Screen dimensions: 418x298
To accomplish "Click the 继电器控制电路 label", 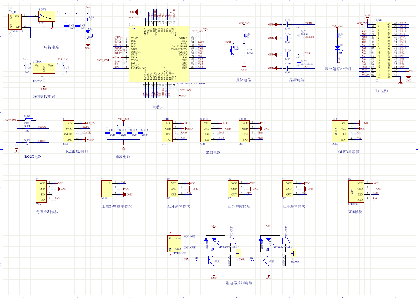I will click(239, 283).
